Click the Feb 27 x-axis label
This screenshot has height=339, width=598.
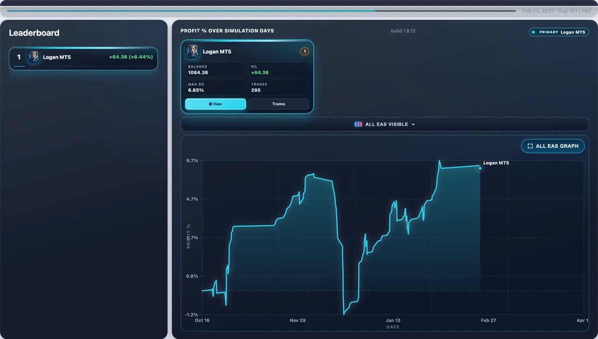click(x=488, y=320)
